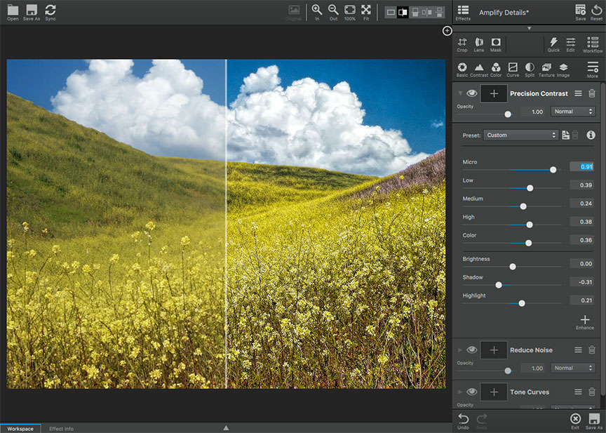Hide the Precision Contrast effect visibility
This screenshot has height=433, width=606.
pos(472,93)
